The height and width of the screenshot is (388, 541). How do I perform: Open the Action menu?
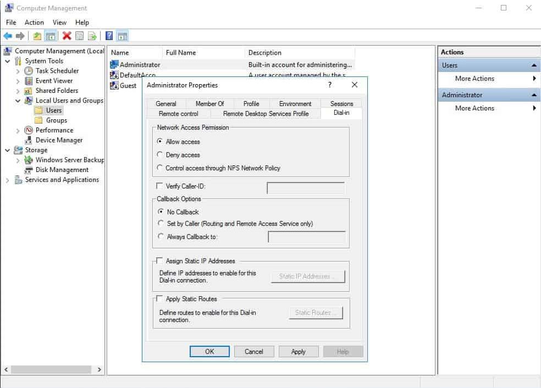coord(34,23)
